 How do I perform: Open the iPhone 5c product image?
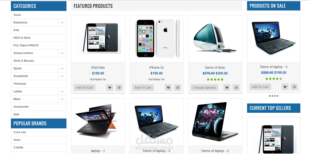[157, 39]
